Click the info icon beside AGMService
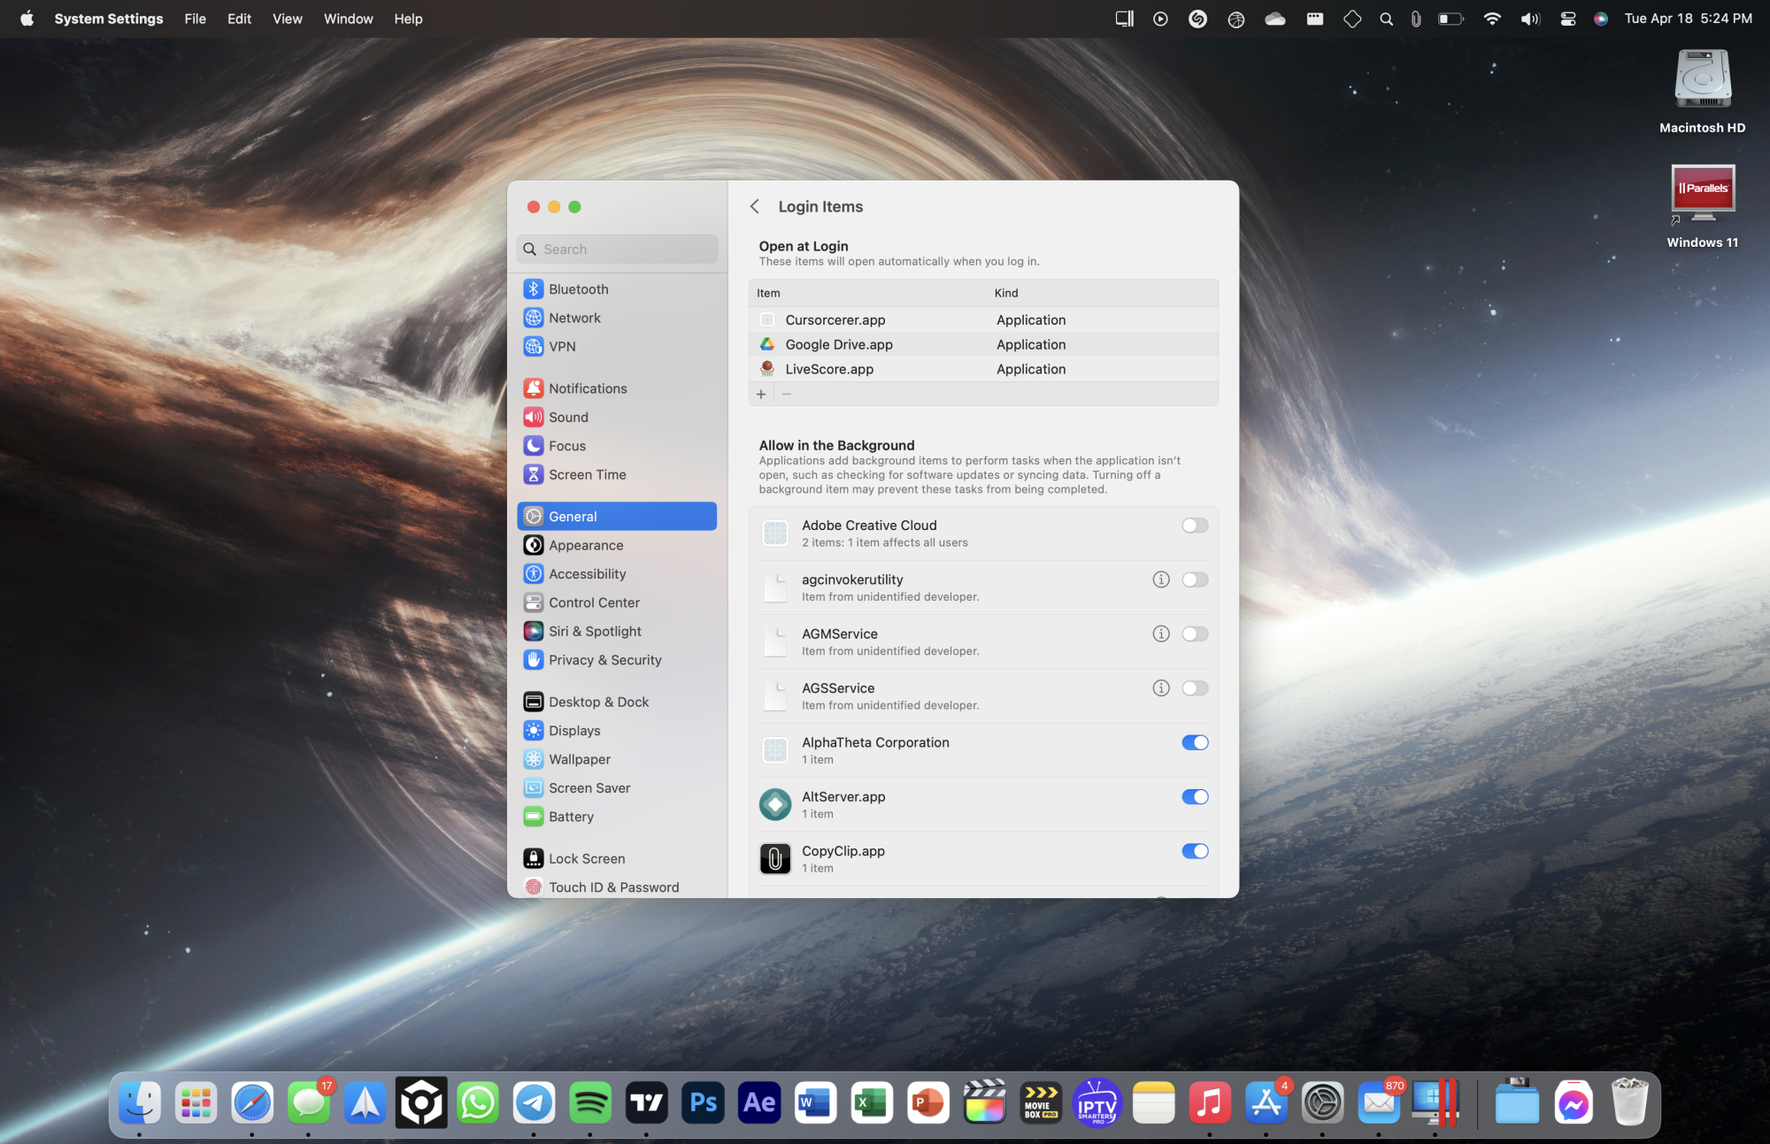The width and height of the screenshot is (1770, 1144). point(1160,633)
